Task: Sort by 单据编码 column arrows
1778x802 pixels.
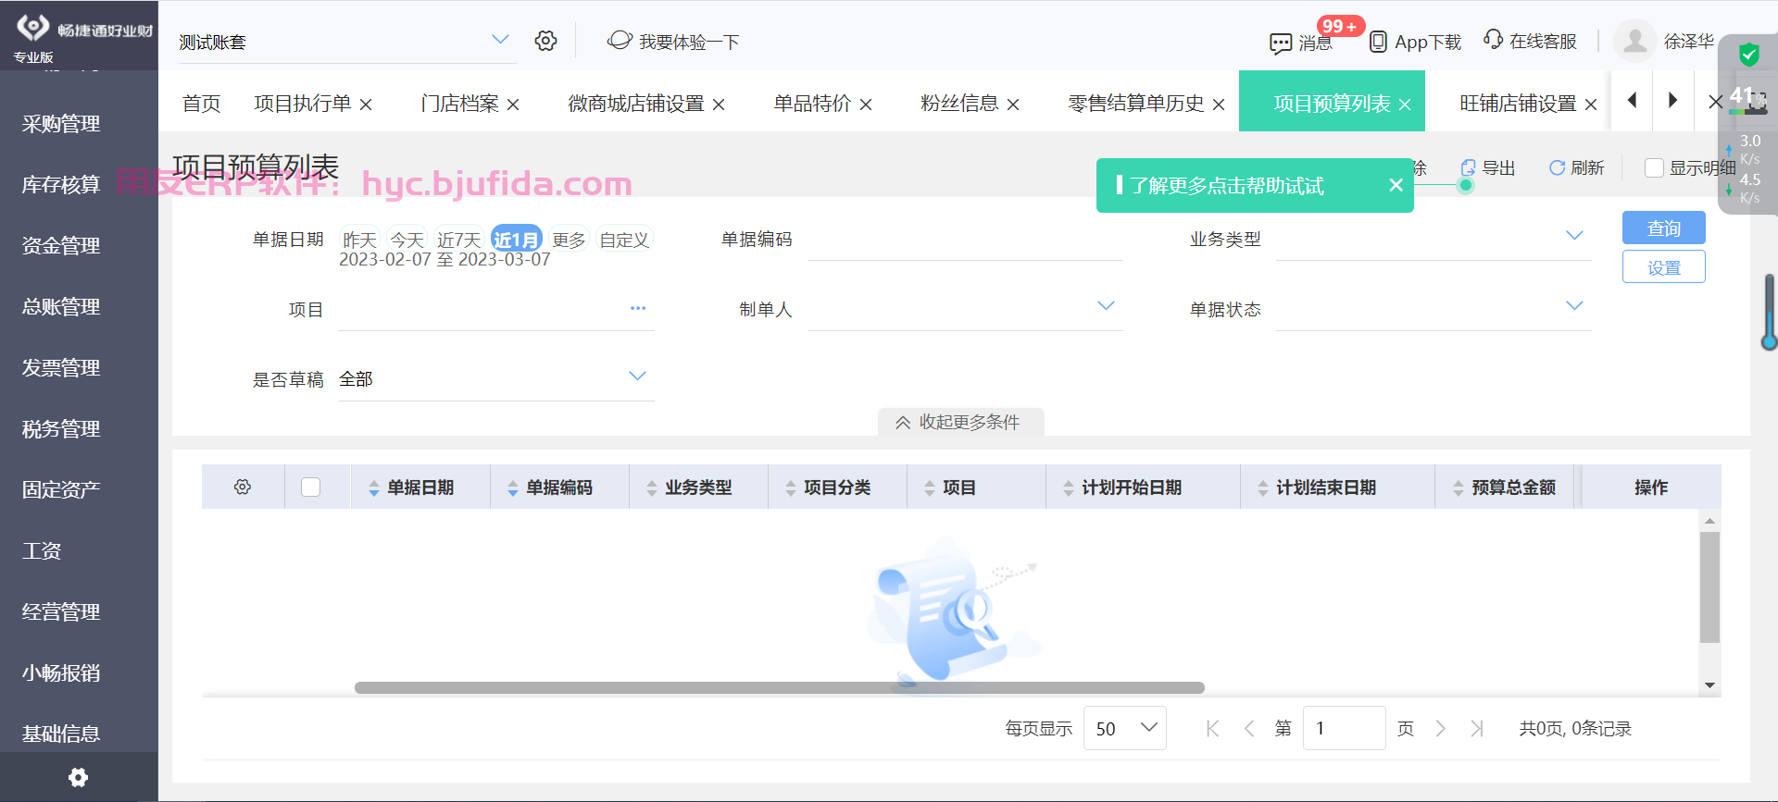Action: [x=512, y=488]
